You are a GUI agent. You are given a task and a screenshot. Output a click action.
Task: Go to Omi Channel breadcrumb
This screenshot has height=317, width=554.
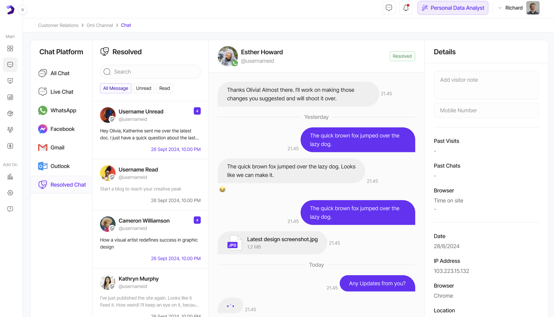point(100,25)
